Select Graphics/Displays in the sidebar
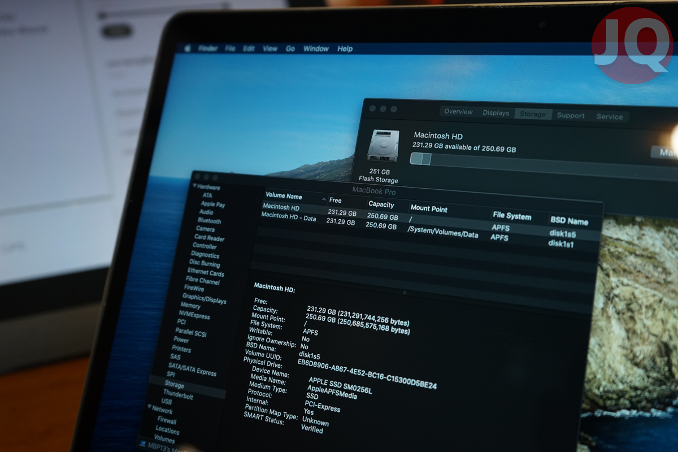 [203, 298]
